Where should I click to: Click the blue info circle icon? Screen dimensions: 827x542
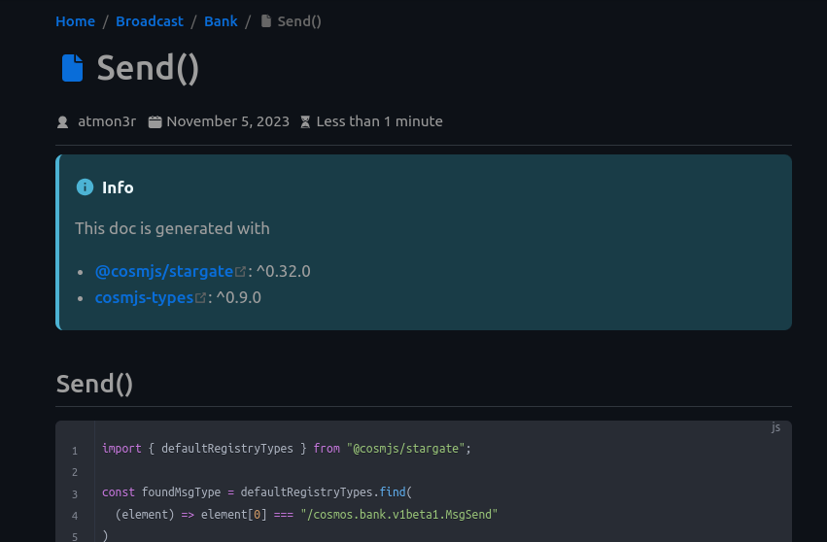click(85, 187)
